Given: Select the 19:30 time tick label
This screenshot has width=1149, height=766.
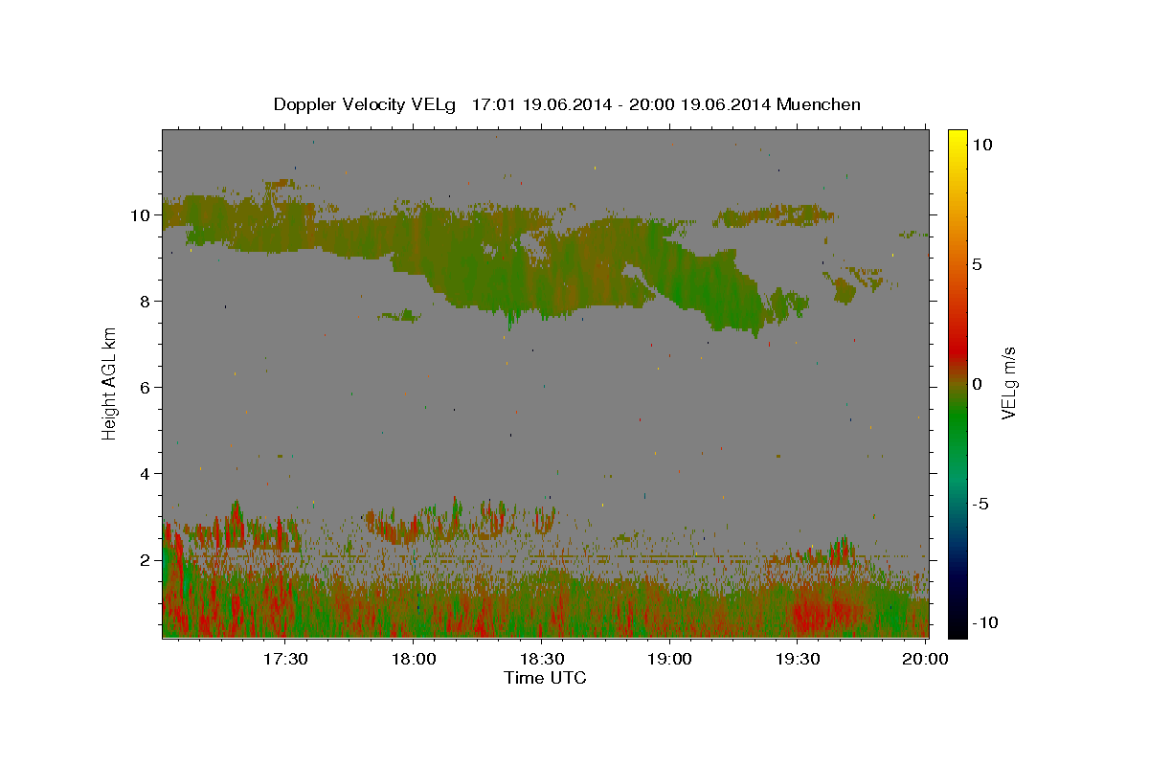Looking at the screenshot, I should point(797,659).
